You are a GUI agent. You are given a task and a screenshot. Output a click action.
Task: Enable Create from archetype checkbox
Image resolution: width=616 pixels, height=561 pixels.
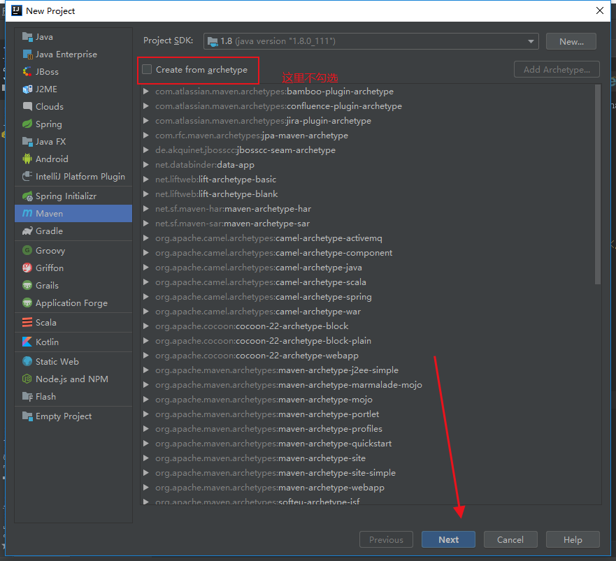coord(147,69)
